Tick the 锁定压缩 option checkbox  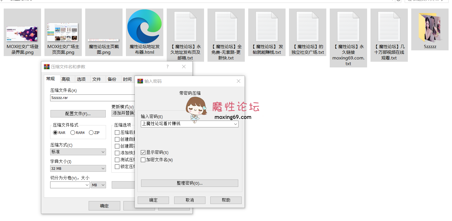[x=117, y=167]
